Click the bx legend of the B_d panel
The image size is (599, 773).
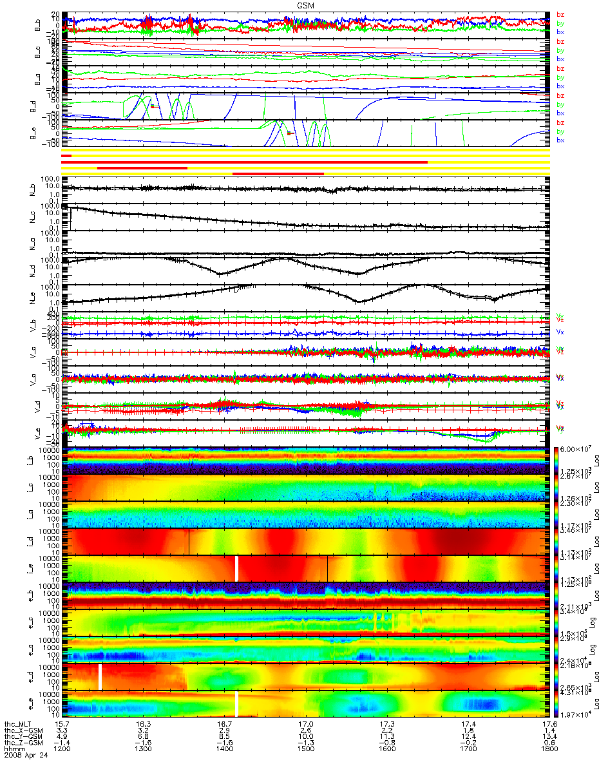560,113
